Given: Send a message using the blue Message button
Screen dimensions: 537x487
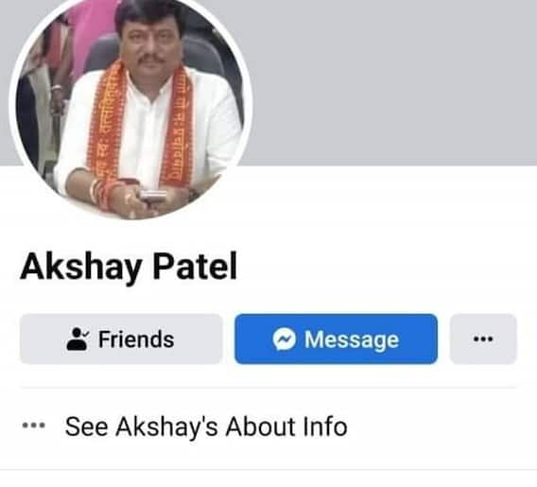Looking at the screenshot, I should (x=336, y=339).
